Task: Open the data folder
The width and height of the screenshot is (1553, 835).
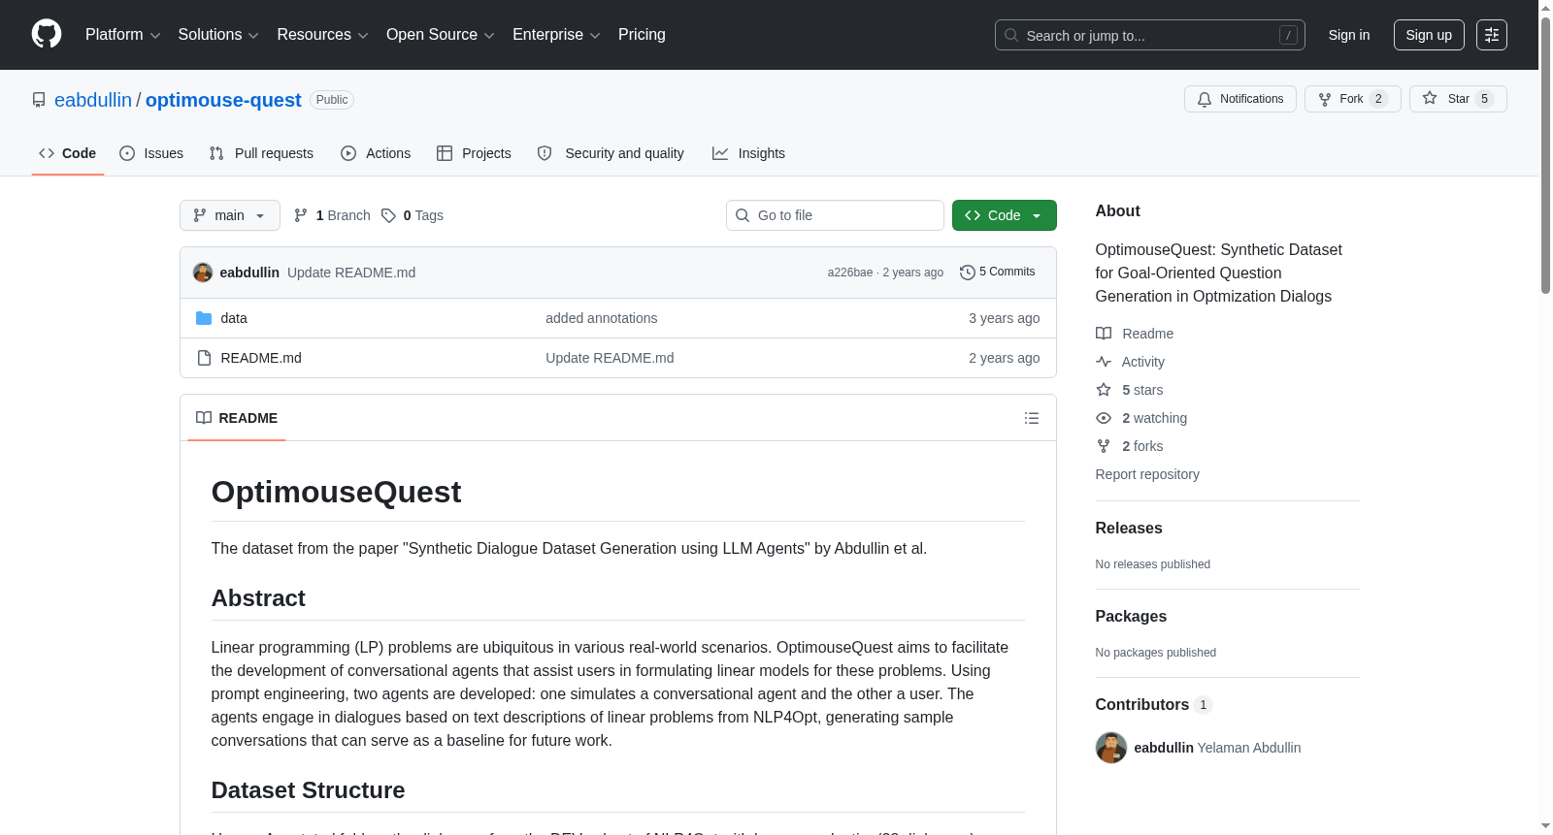Action: 234,318
